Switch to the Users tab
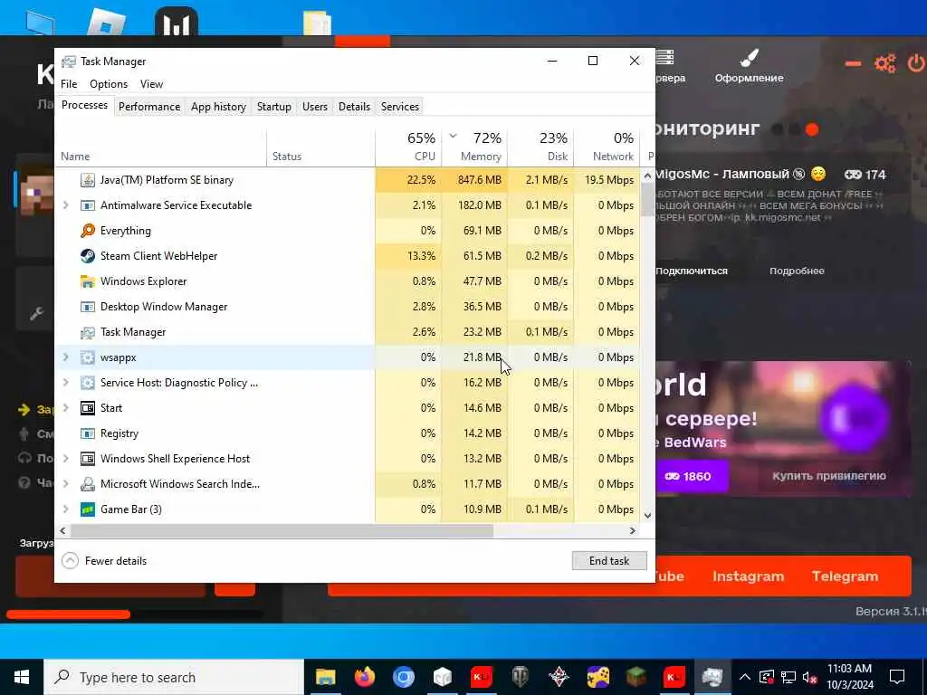 click(314, 107)
